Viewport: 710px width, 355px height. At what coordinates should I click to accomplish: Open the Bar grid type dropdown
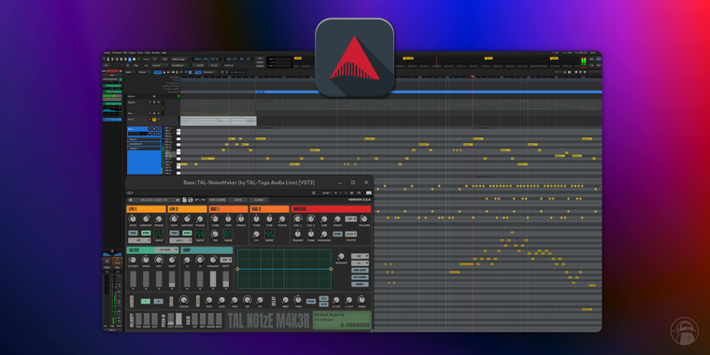click(210, 72)
